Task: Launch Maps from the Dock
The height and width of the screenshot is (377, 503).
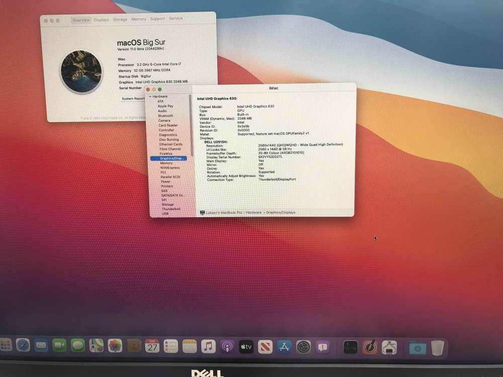Action: (96, 346)
